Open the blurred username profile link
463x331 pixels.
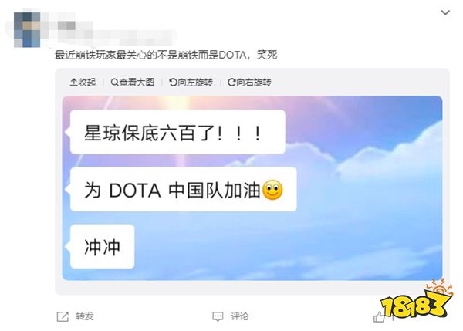pos(62,26)
